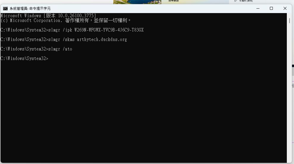Screen dimensions: 294x164
Task: Click the aerial photo thumbnail behind the window
Action: [x=137, y=2]
